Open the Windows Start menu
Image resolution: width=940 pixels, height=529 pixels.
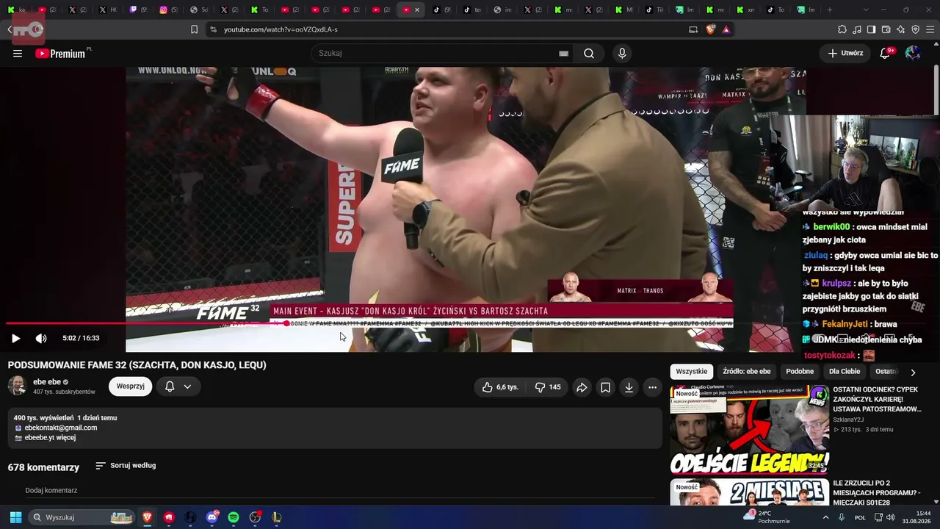click(15, 517)
